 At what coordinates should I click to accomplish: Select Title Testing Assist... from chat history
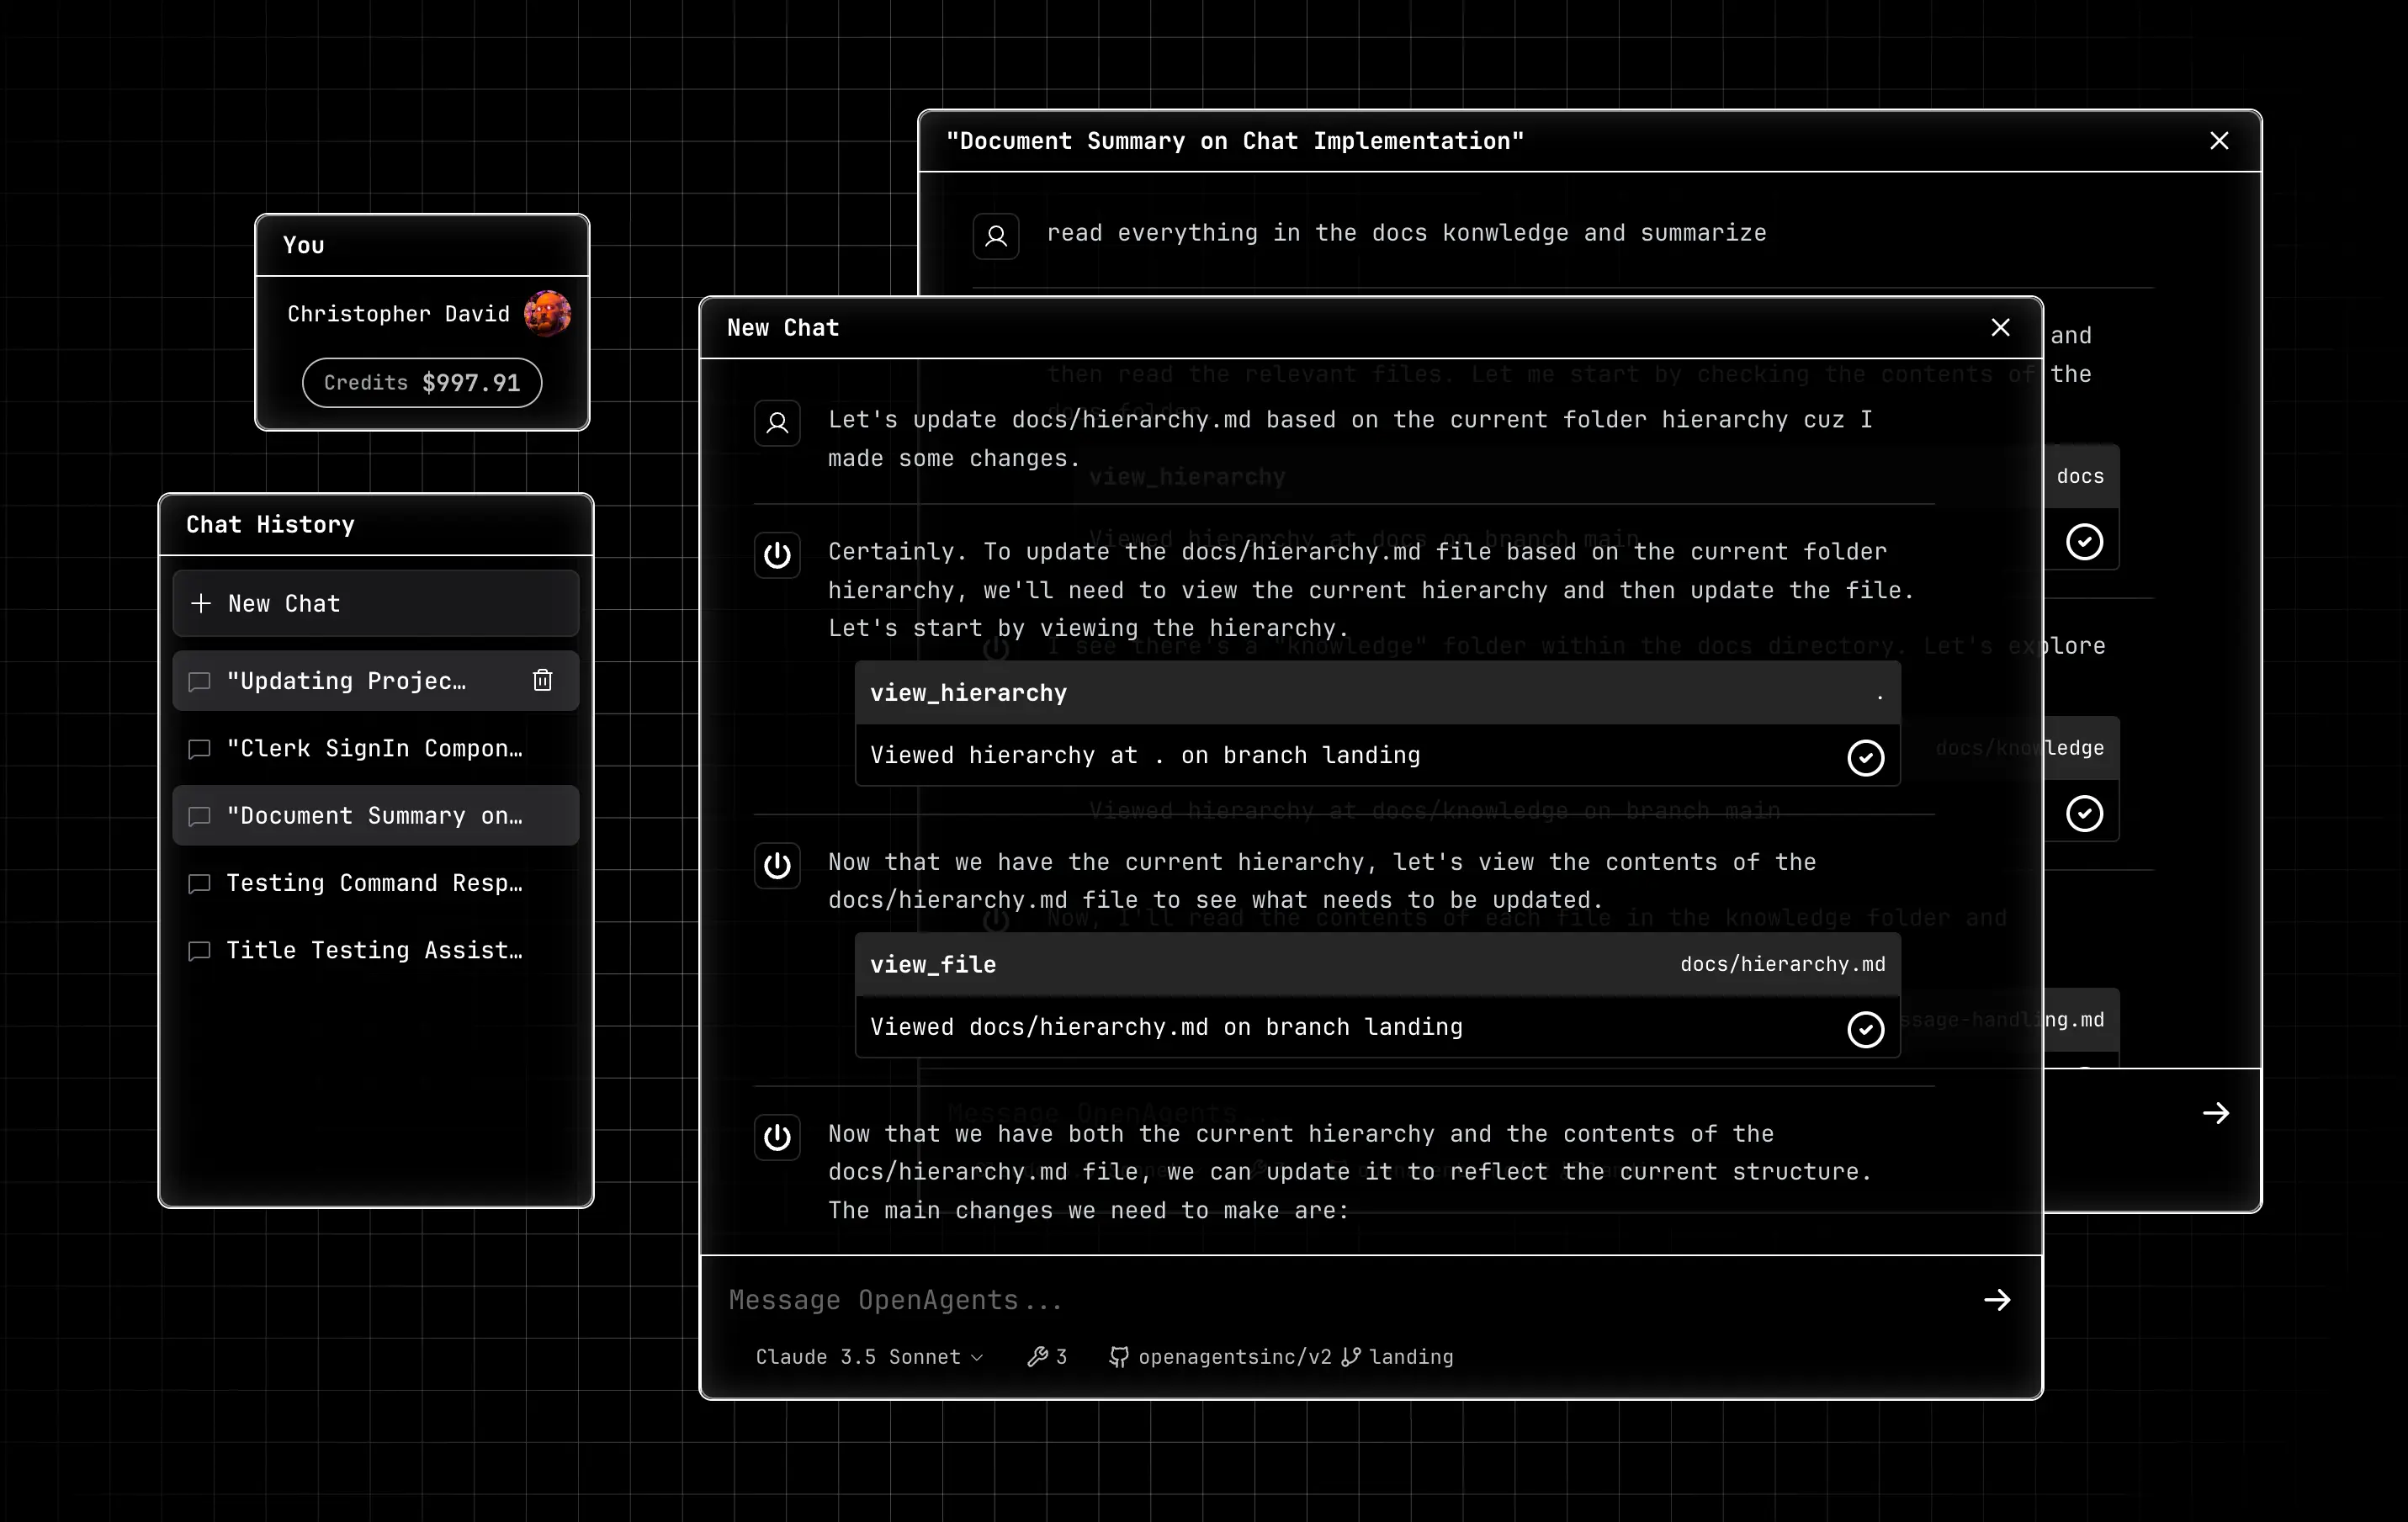click(x=375, y=948)
